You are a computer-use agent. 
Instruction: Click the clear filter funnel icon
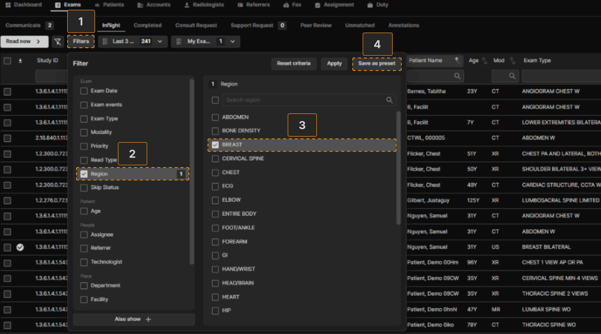click(58, 42)
